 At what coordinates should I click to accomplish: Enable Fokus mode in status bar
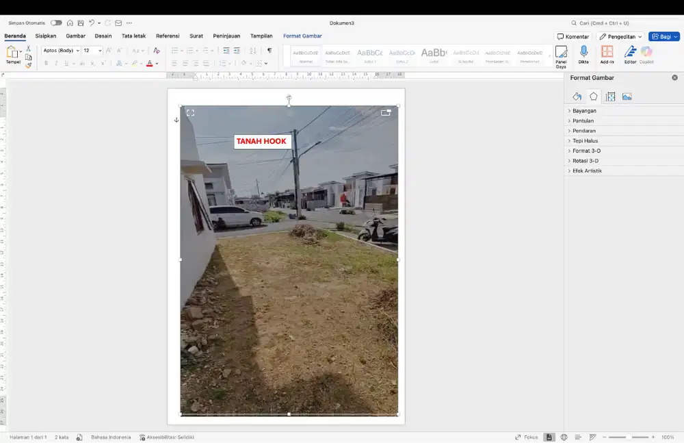point(527,437)
